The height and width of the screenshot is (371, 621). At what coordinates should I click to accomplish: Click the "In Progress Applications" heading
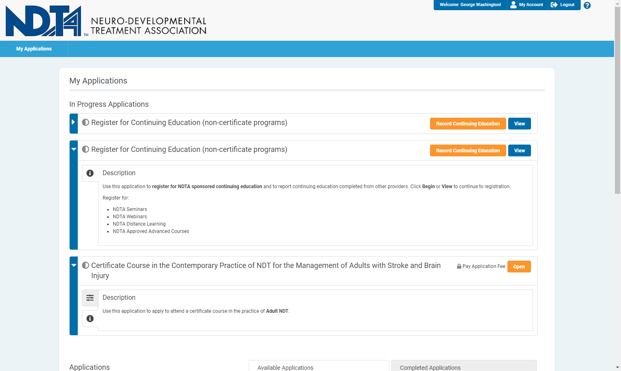click(109, 104)
